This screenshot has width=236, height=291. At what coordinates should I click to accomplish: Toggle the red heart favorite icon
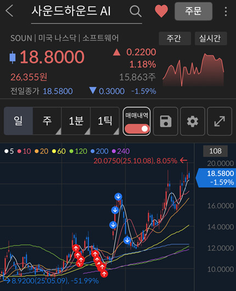[161, 11]
